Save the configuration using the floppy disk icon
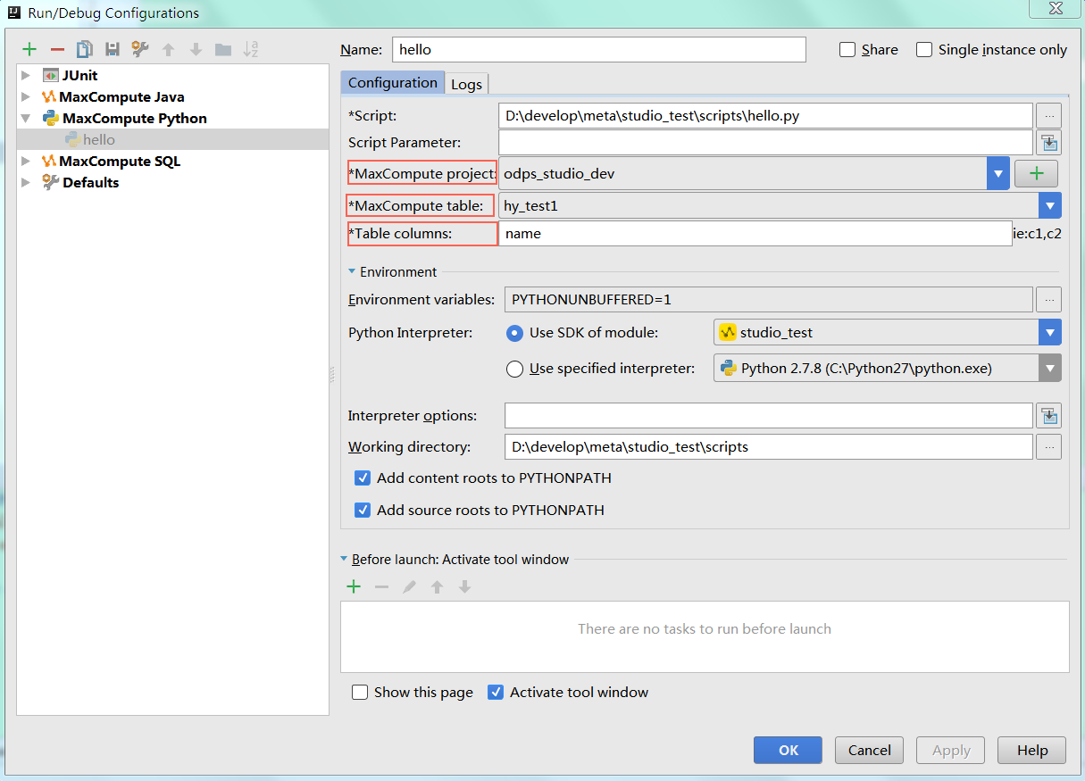 (x=113, y=50)
